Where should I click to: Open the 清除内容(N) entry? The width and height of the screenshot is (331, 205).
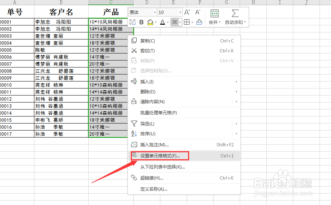click(x=184, y=101)
